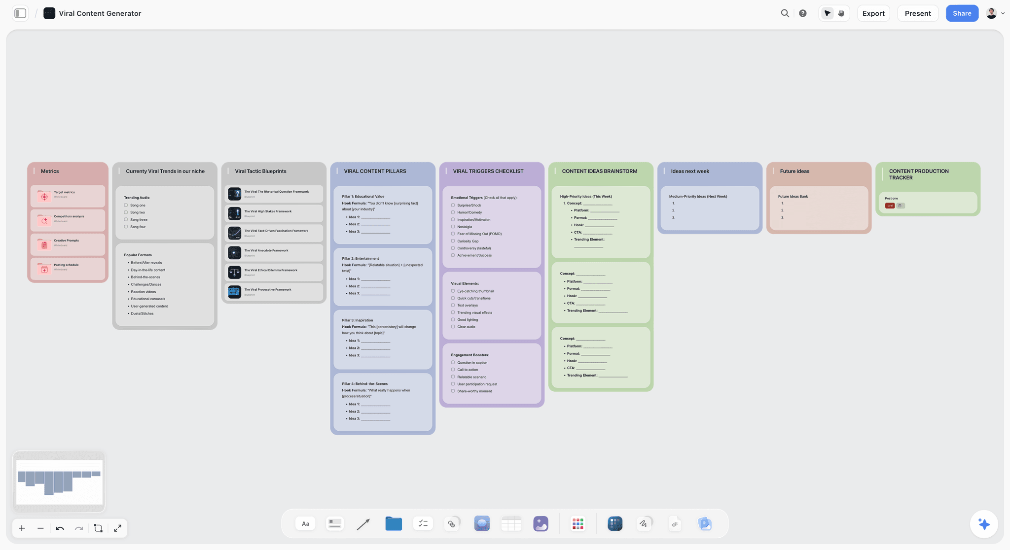Expand canvas to fullscreen
Viewport: 1010px width, 550px height.
click(x=117, y=528)
